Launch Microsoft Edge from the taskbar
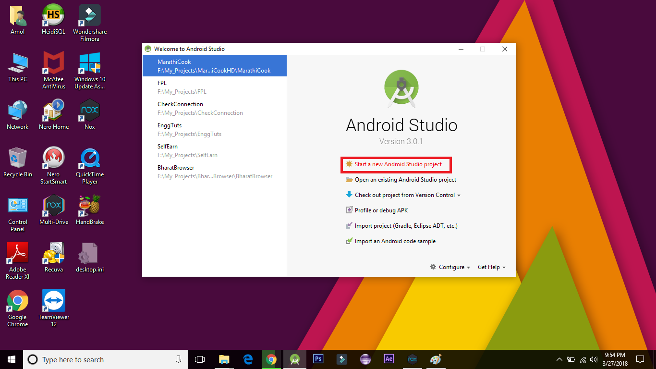Viewport: 656px width, 369px height. pyautogui.click(x=248, y=359)
